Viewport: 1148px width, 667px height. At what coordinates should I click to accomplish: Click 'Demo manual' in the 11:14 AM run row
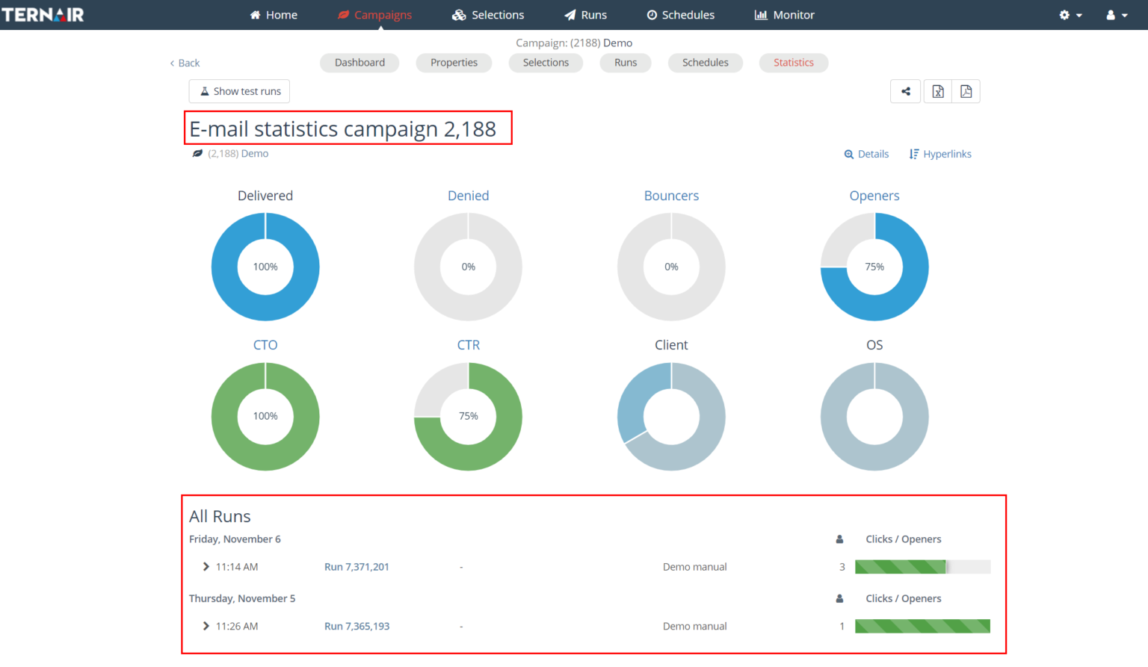coord(694,567)
